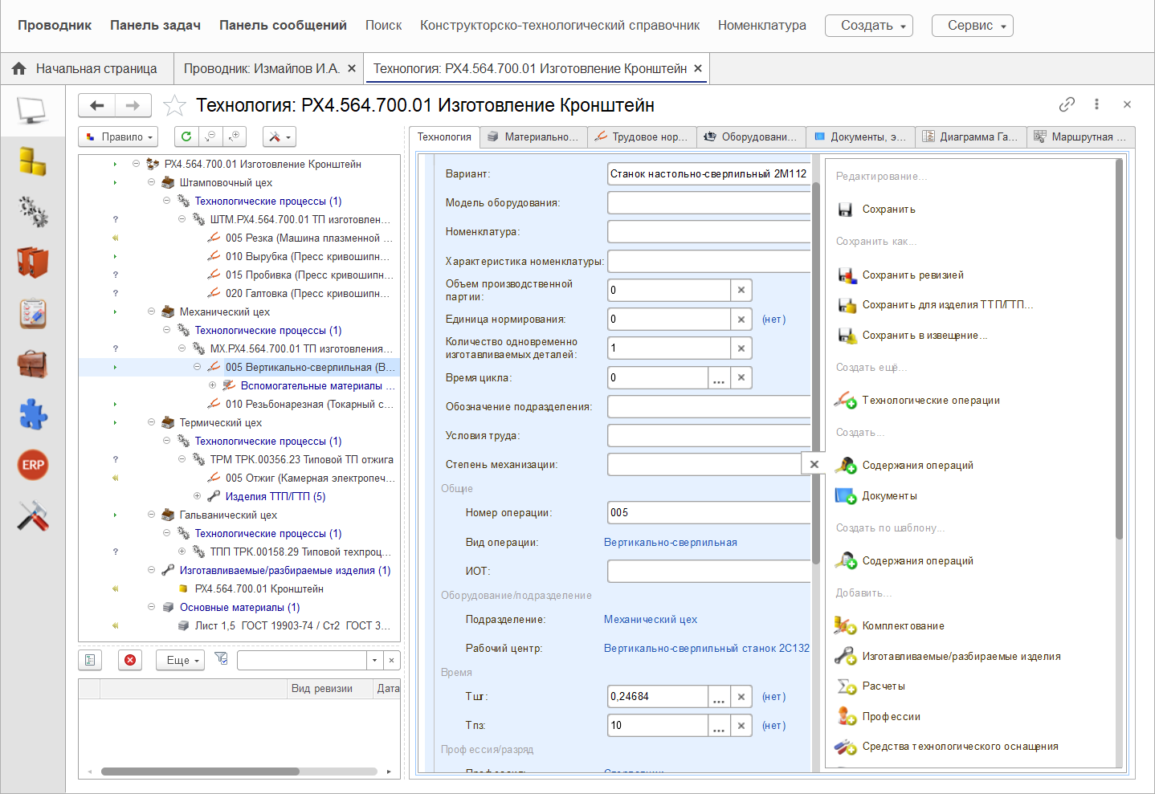Viewport: 1155px width, 794px height.
Task: Click the red delete revision icon
Action: point(130,660)
